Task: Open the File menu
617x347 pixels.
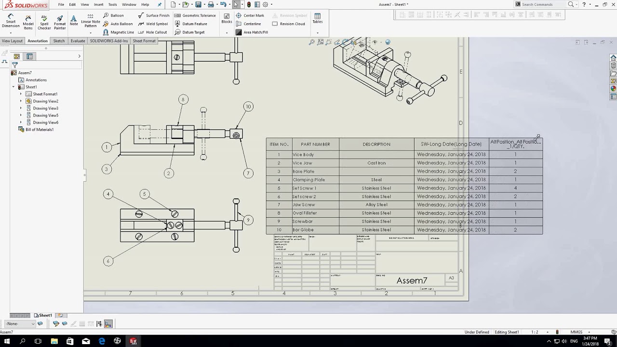Action: pyautogui.click(x=61, y=4)
